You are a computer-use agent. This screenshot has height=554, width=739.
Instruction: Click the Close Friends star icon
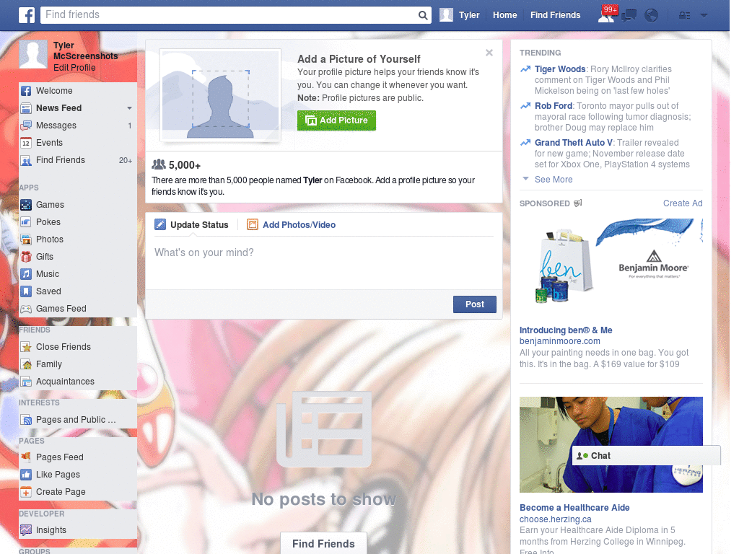(26, 347)
